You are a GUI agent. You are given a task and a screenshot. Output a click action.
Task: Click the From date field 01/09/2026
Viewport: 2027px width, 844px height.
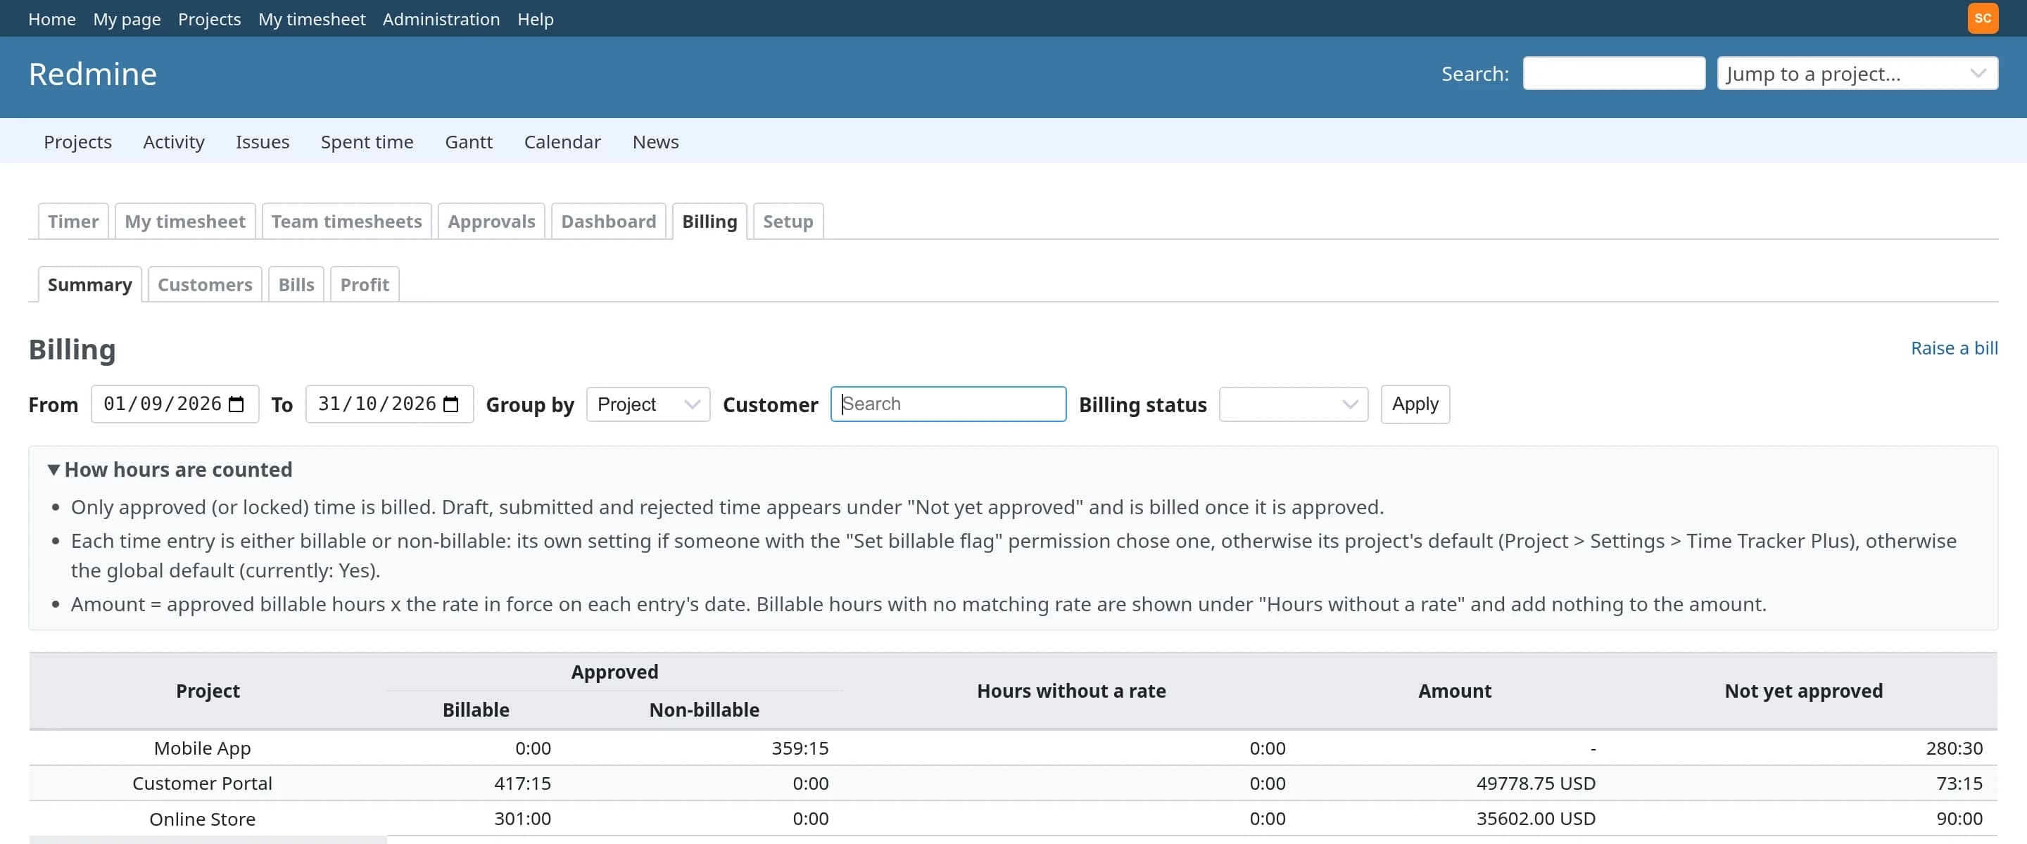(175, 404)
